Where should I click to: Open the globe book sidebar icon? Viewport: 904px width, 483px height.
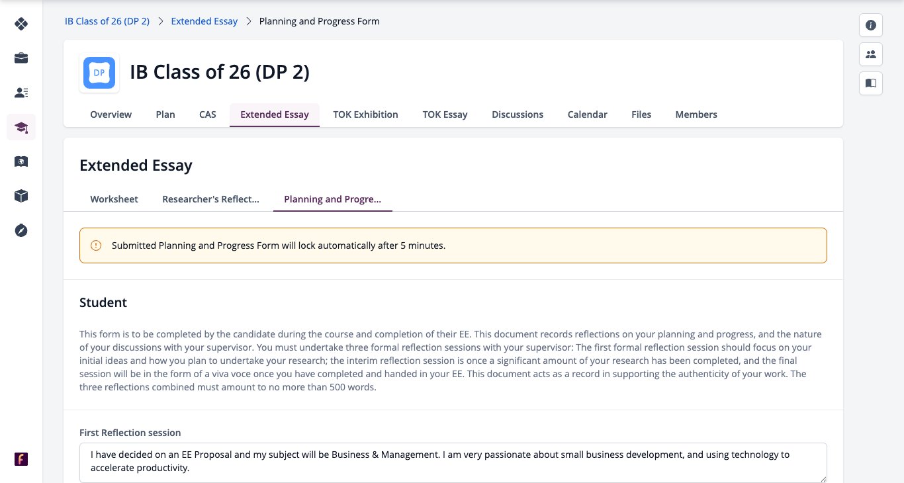(x=21, y=161)
